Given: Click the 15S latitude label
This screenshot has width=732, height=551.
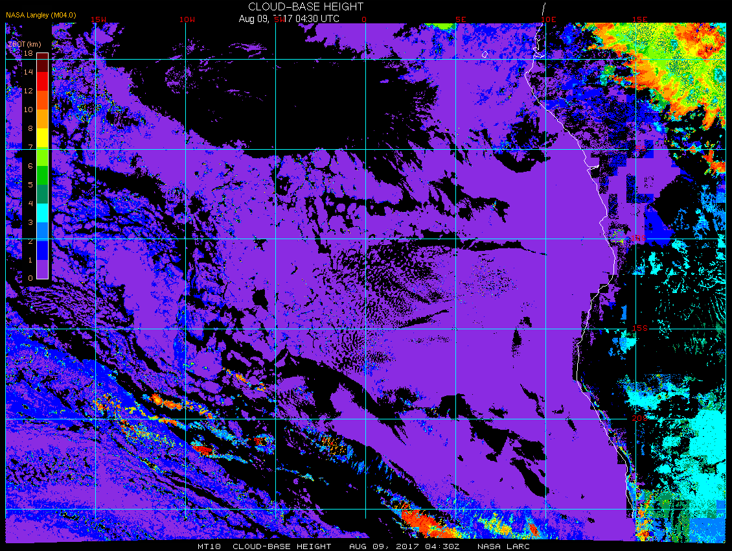Looking at the screenshot, I should click(639, 328).
